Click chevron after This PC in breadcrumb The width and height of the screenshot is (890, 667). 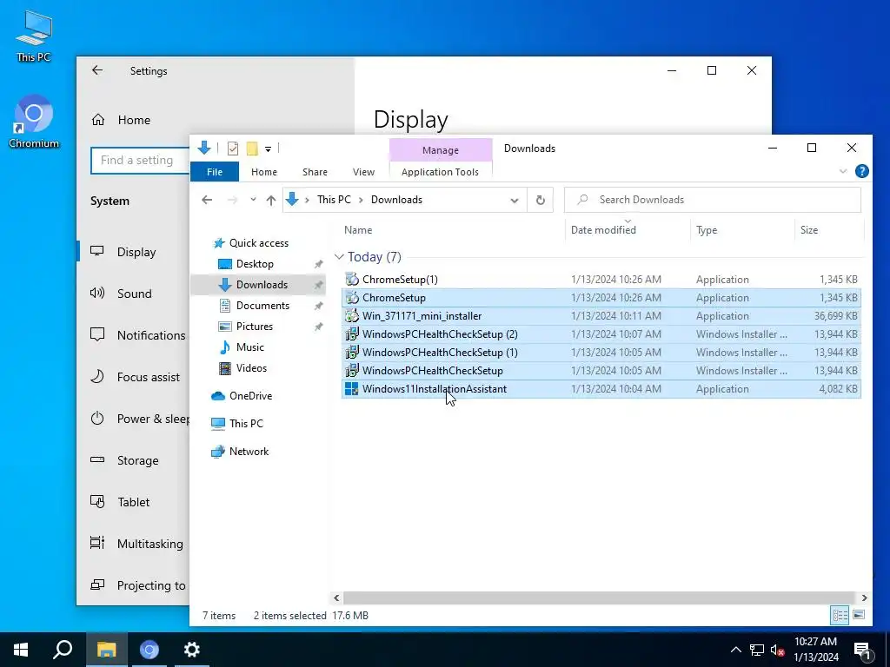pyautogui.click(x=361, y=200)
